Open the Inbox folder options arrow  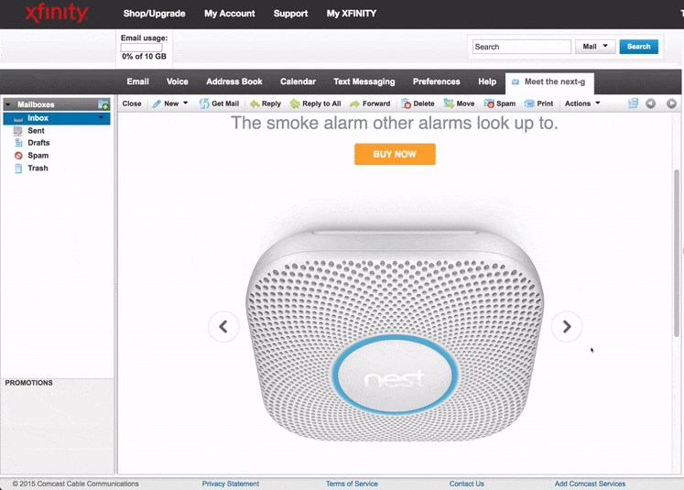click(x=102, y=118)
